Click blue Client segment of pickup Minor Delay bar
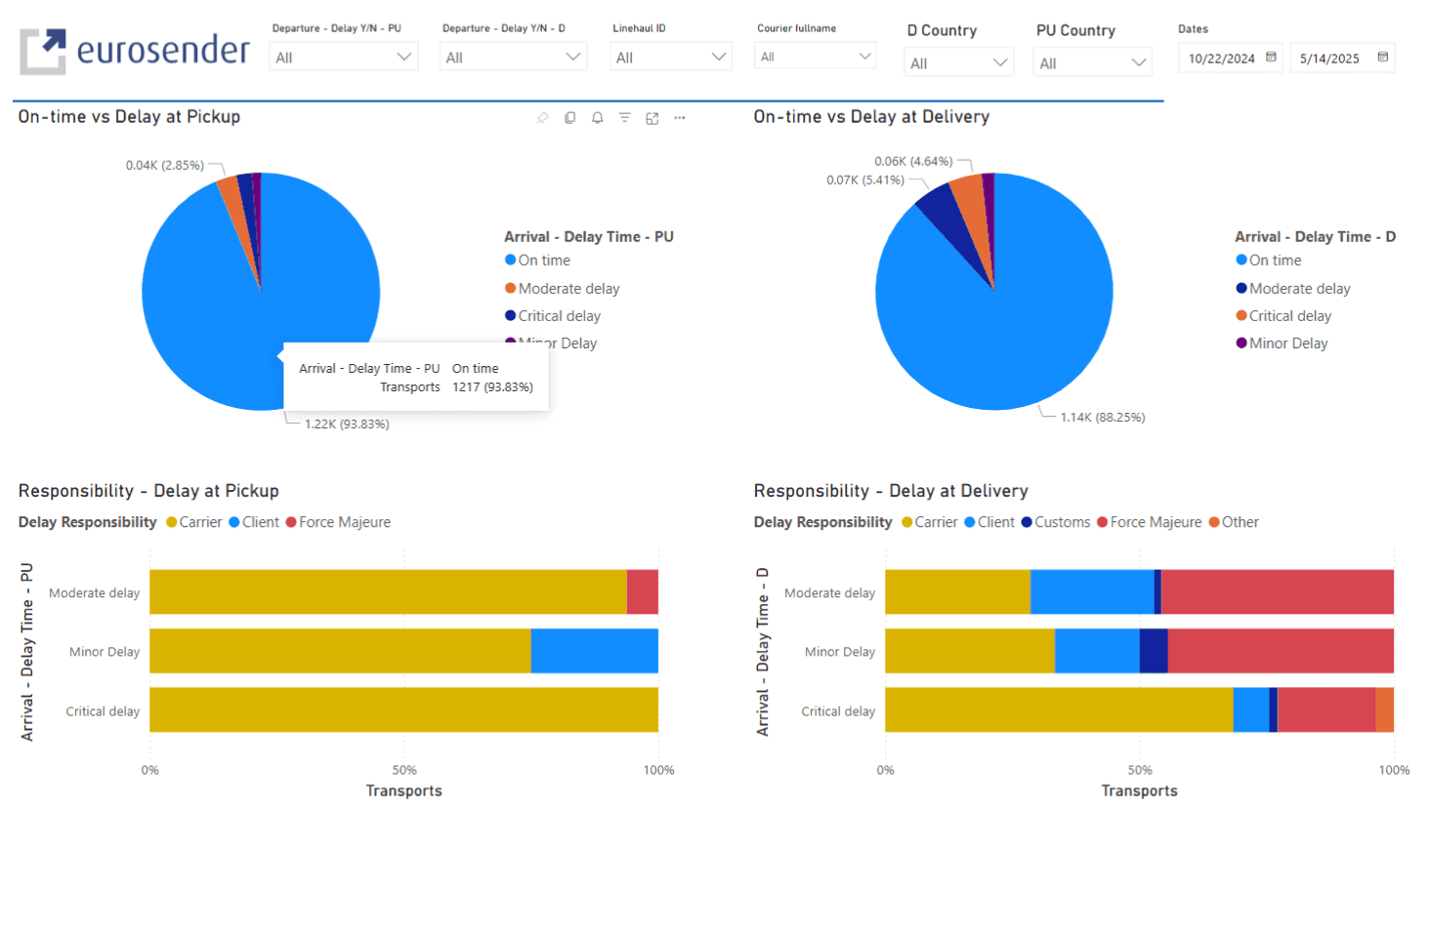This screenshot has height=930, width=1430. [595, 651]
